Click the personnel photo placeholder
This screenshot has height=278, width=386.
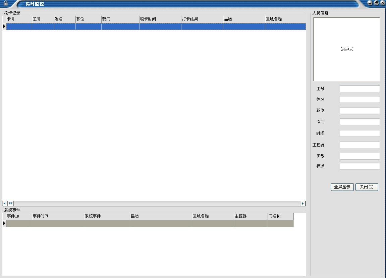[347, 49]
